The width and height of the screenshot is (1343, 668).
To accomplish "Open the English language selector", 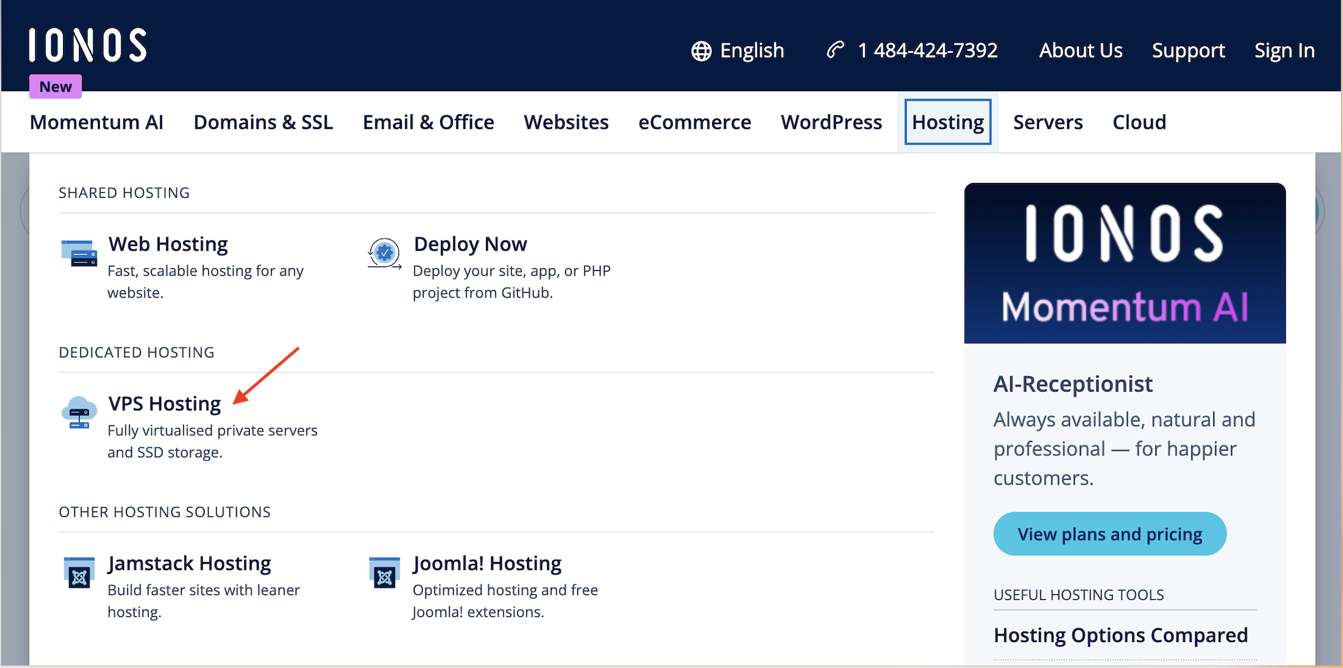I will pos(738,50).
